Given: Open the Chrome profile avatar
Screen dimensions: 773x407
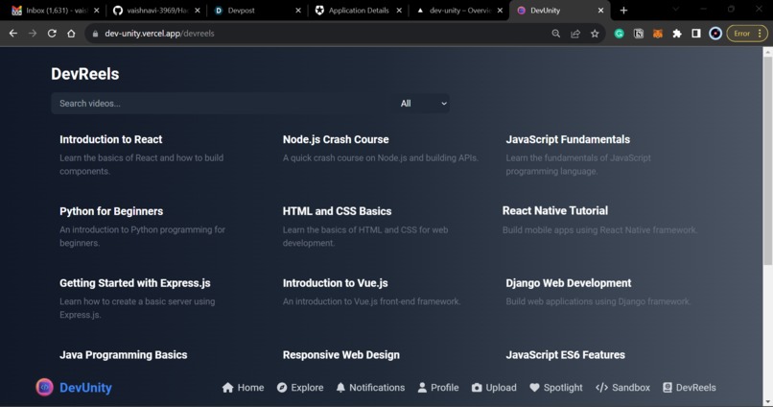Looking at the screenshot, I should pyautogui.click(x=715, y=34).
